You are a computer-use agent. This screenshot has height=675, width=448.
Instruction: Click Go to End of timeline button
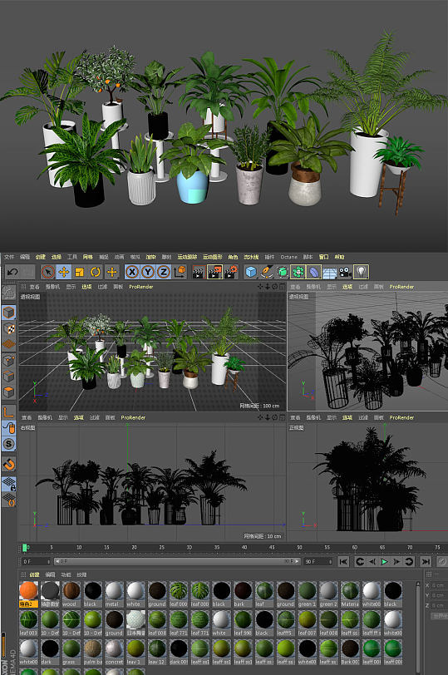pyautogui.click(x=426, y=561)
